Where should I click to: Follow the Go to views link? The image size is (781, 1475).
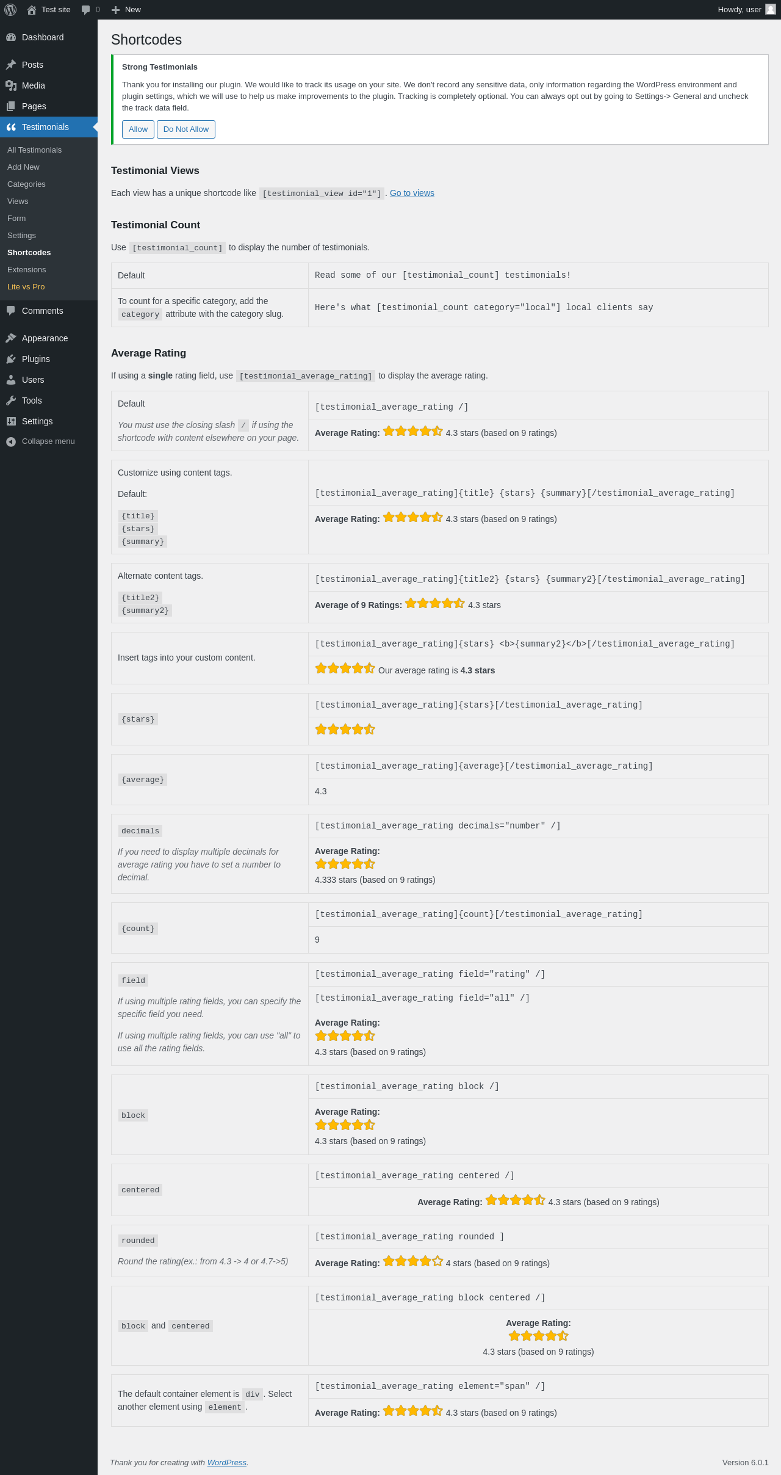coord(412,193)
